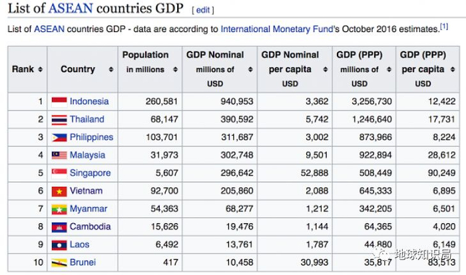This screenshot has height=275, width=466.
Task: Click the Malaysia flag icon
Action: click(59, 155)
